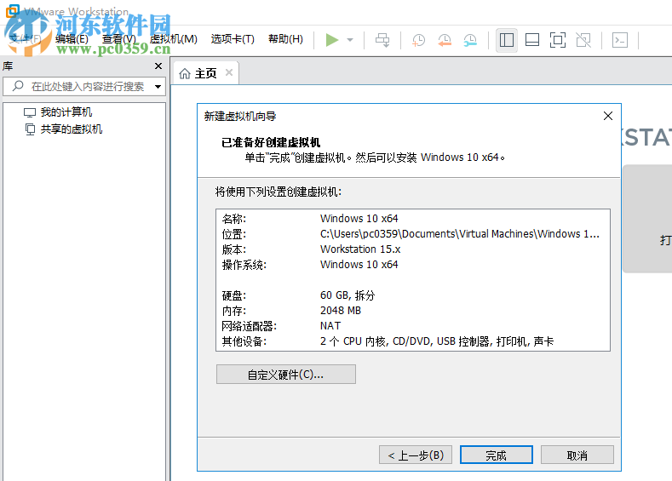This screenshot has height=481, width=672.
Task: Toggle the library sidebar view icon
Action: 507,40
